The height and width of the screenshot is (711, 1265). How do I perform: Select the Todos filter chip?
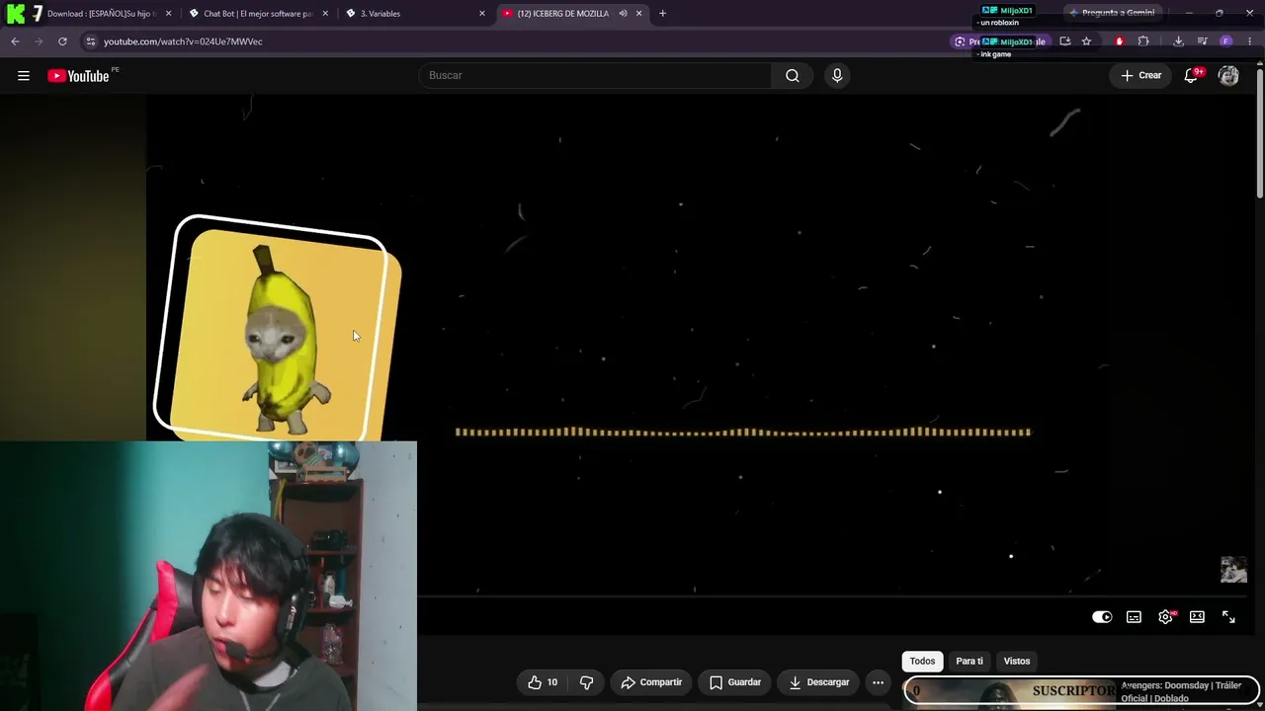click(x=922, y=661)
